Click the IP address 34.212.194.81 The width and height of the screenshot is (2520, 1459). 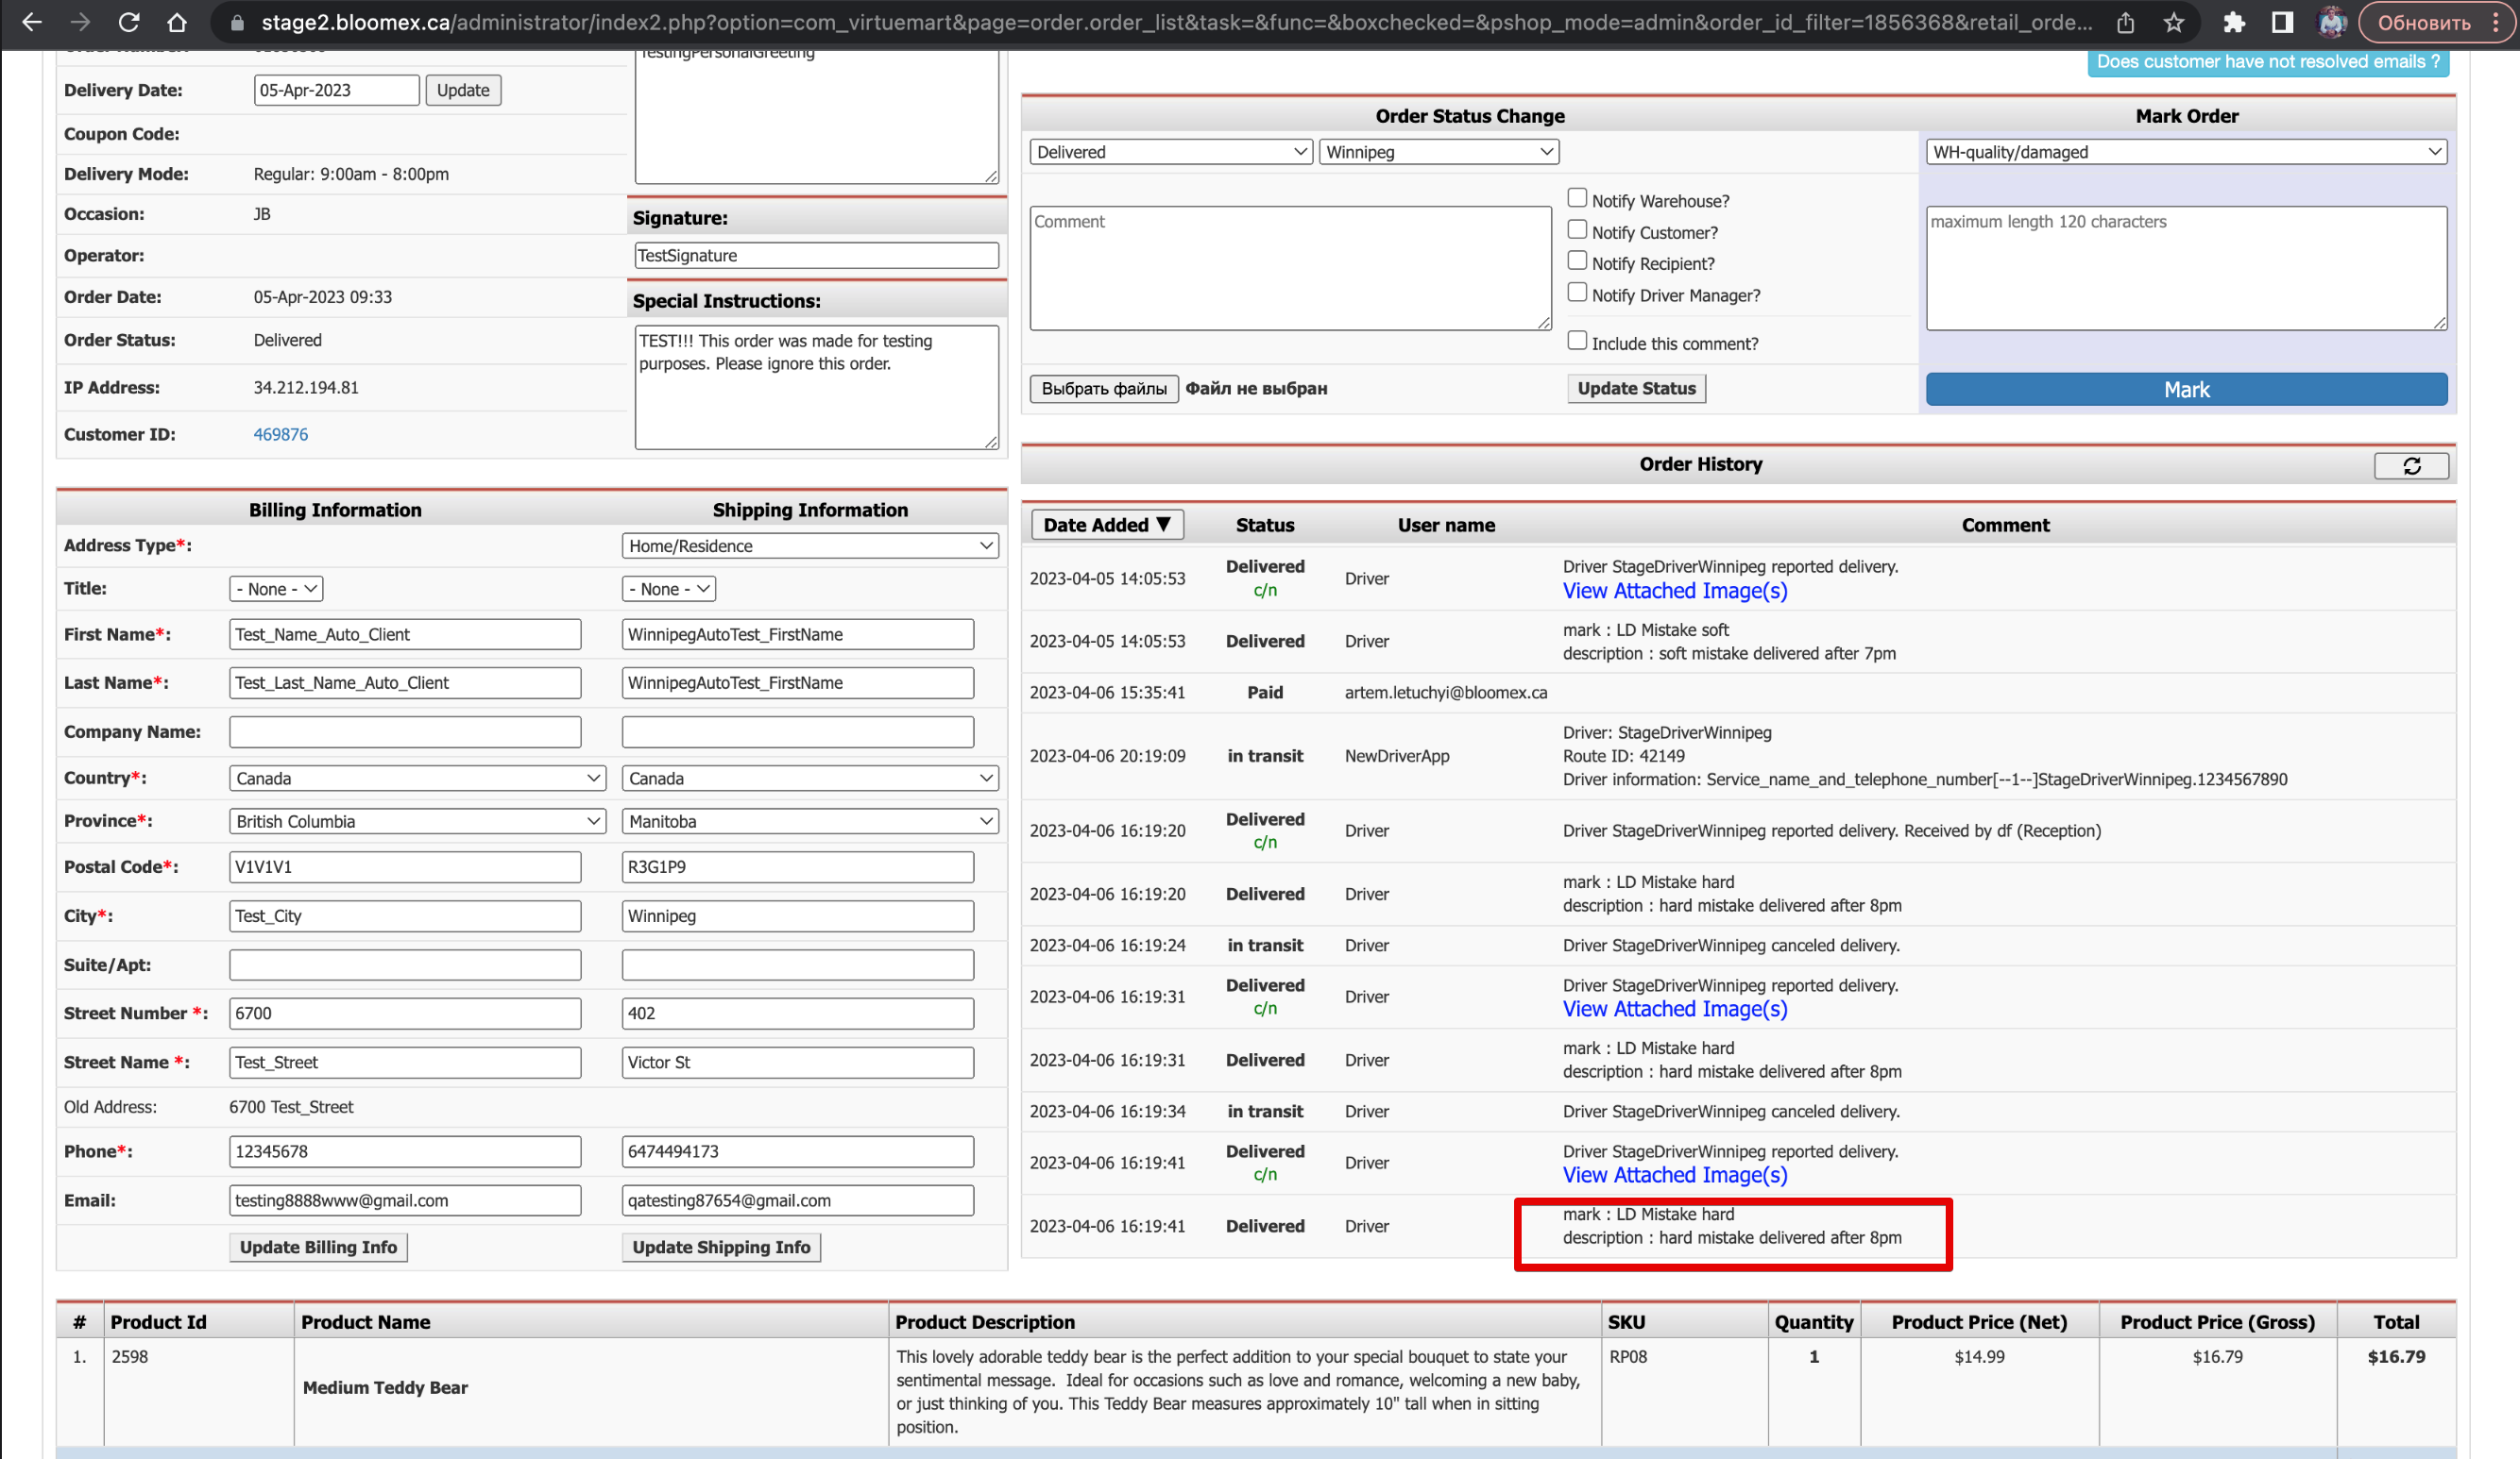coord(306,388)
